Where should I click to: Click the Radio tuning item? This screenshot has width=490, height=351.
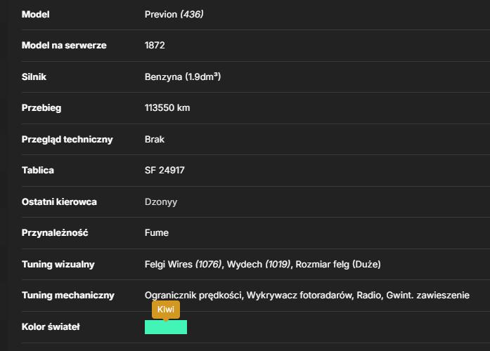click(370, 296)
